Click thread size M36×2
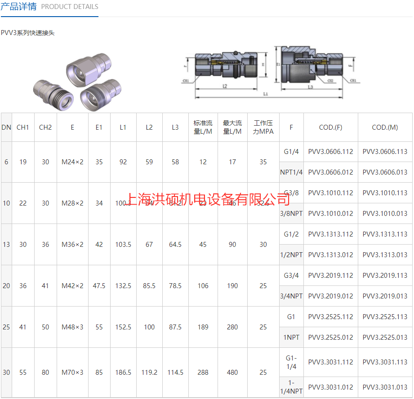 pos(72,244)
